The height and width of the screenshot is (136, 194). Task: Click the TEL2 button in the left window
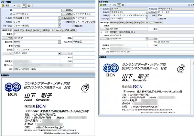tap(67, 53)
